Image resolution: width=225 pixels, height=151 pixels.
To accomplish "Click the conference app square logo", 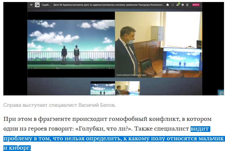I will tap(37, 5).
